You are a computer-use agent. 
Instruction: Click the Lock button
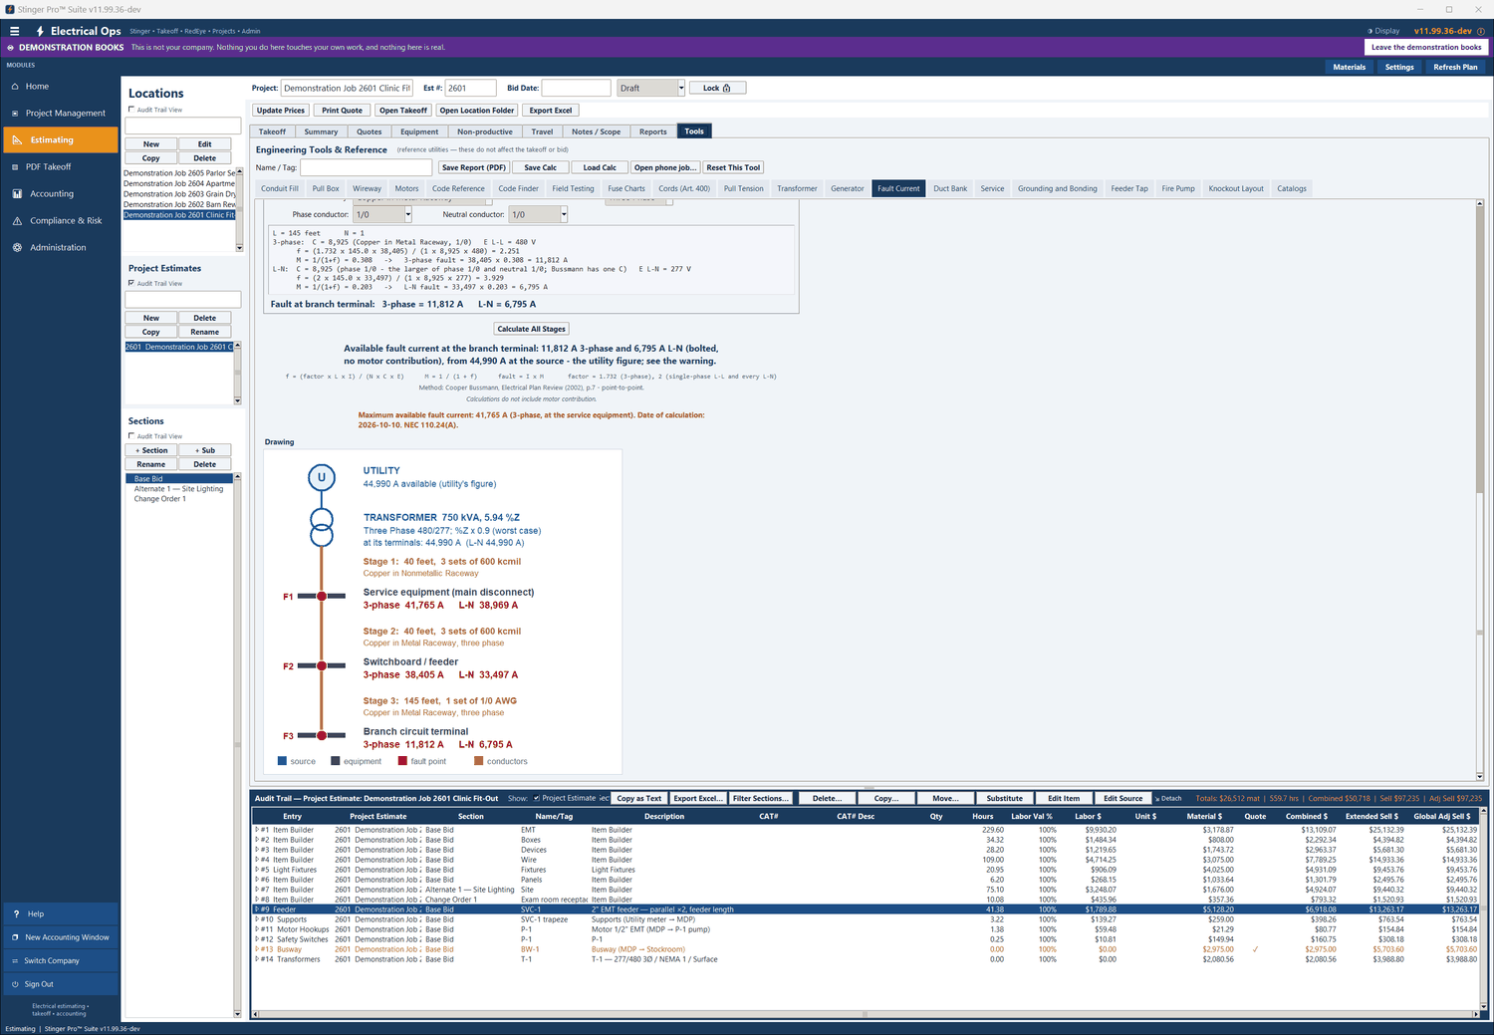click(x=716, y=88)
